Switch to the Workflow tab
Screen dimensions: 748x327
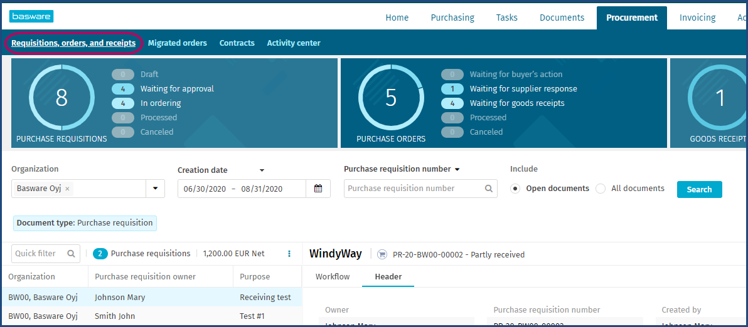point(333,276)
